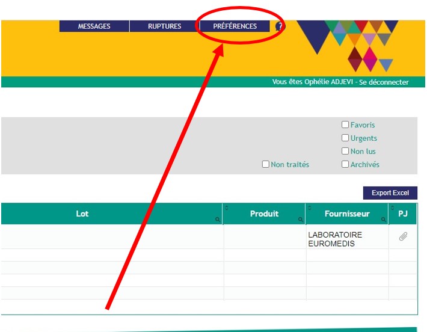This screenshot has width=427, height=332.
Task: Click the help question mark icon
Action: click(279, 26)
